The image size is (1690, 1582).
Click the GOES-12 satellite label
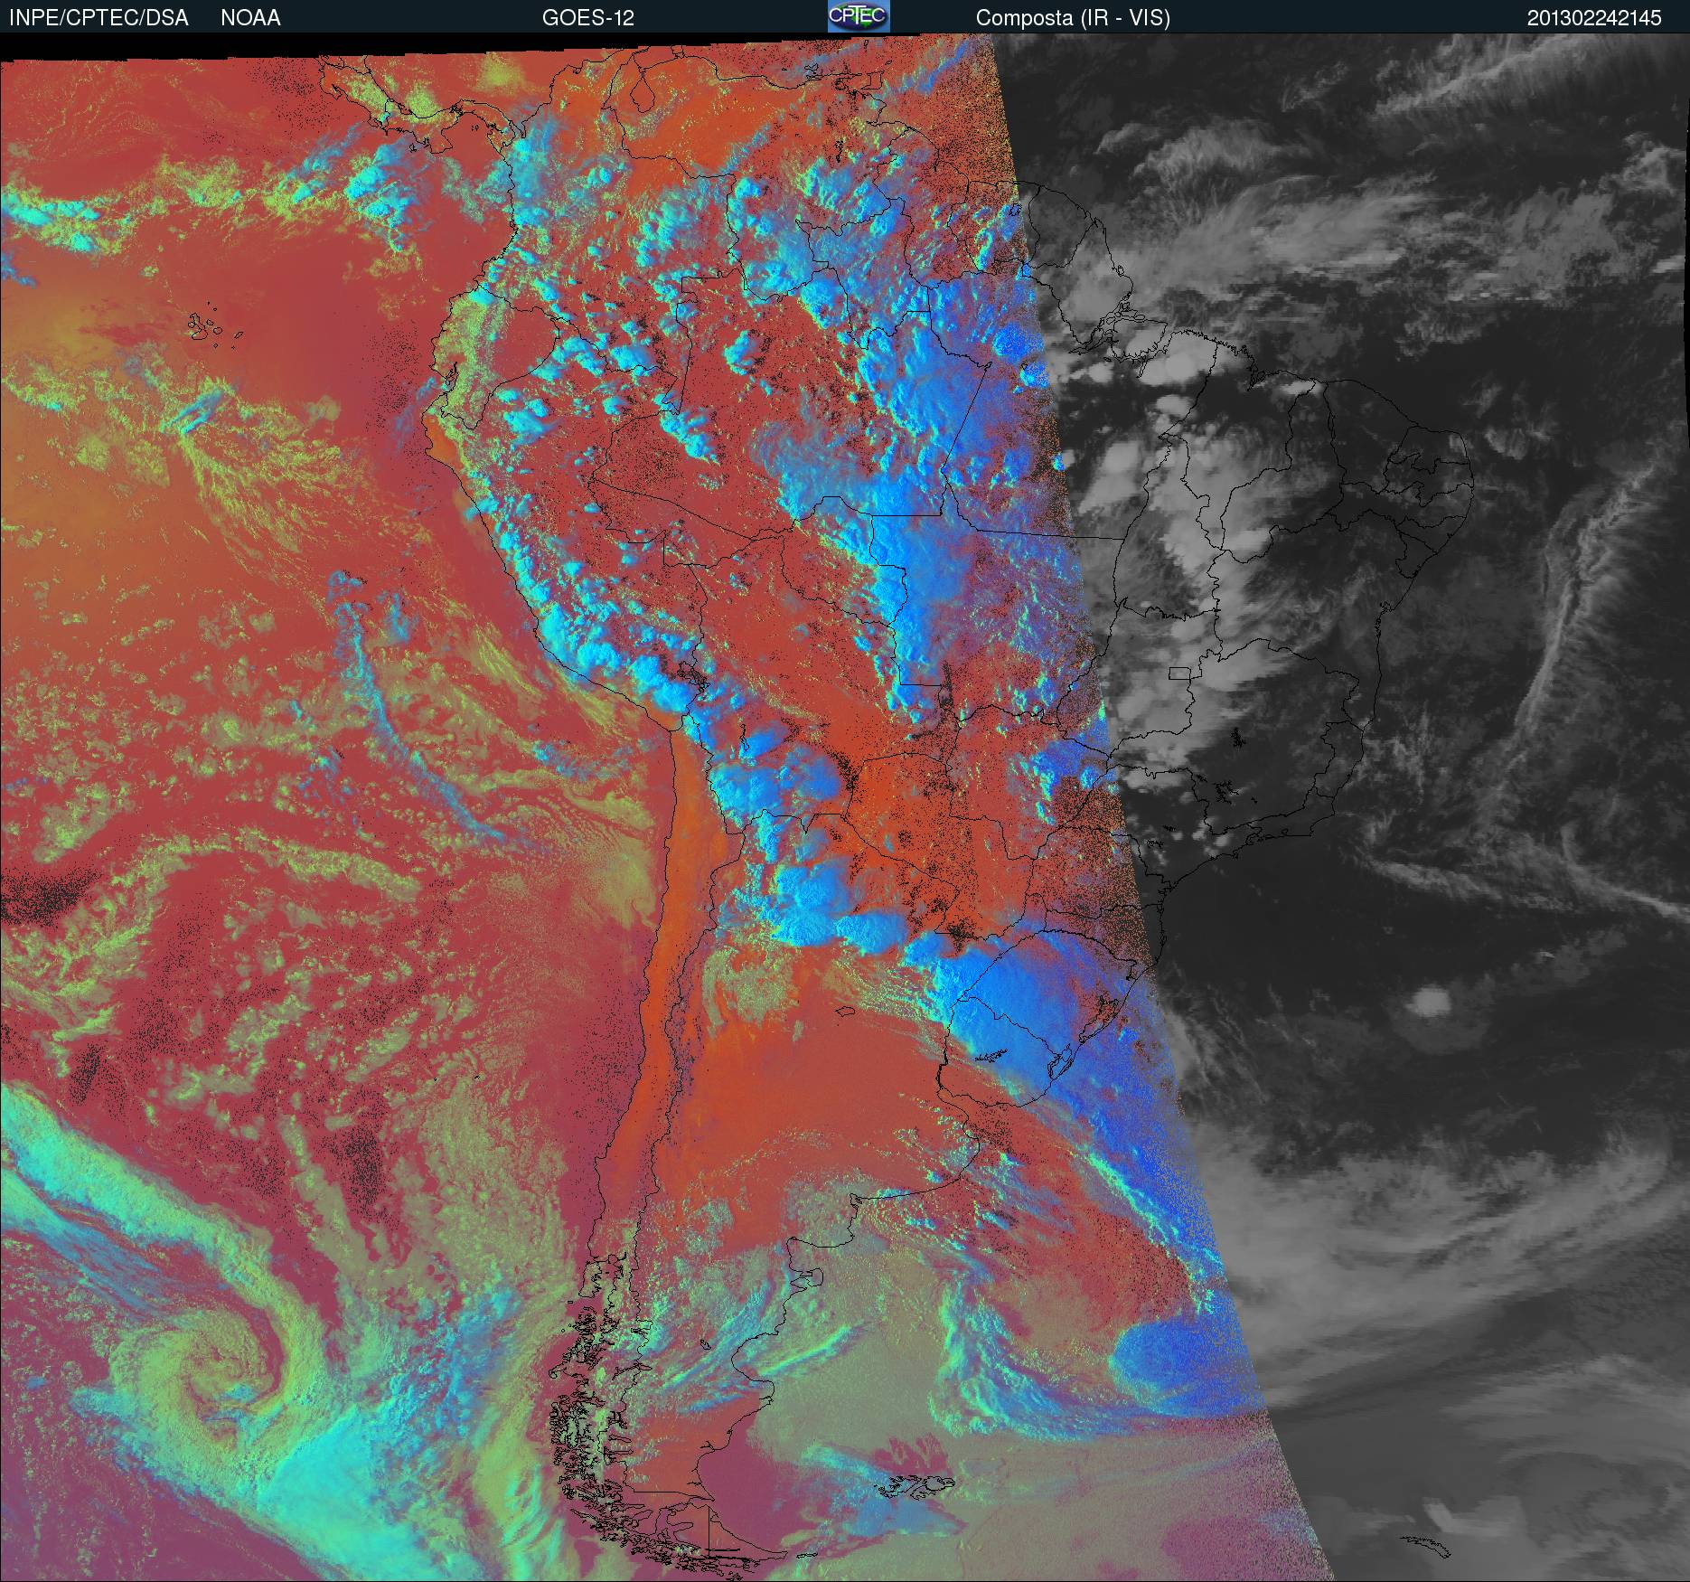[x=587, y=17]
